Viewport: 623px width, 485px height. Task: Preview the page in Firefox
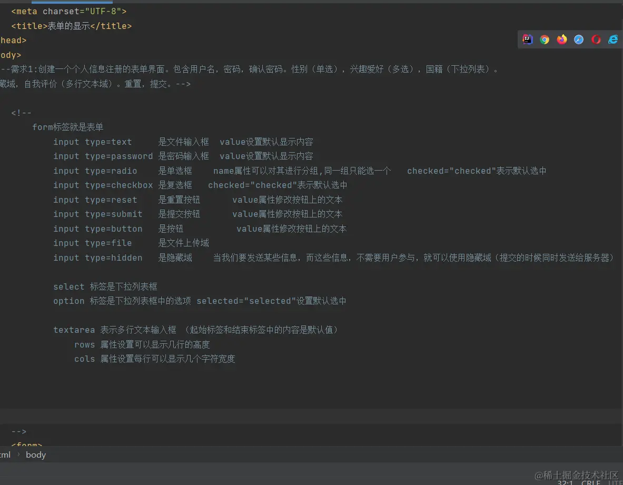coord(561,39)
